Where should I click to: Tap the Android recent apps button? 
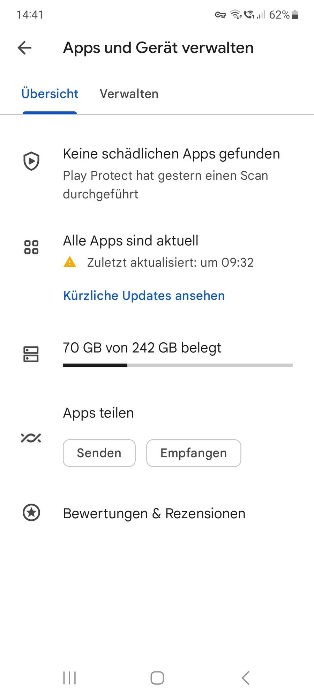click(69, 678)
